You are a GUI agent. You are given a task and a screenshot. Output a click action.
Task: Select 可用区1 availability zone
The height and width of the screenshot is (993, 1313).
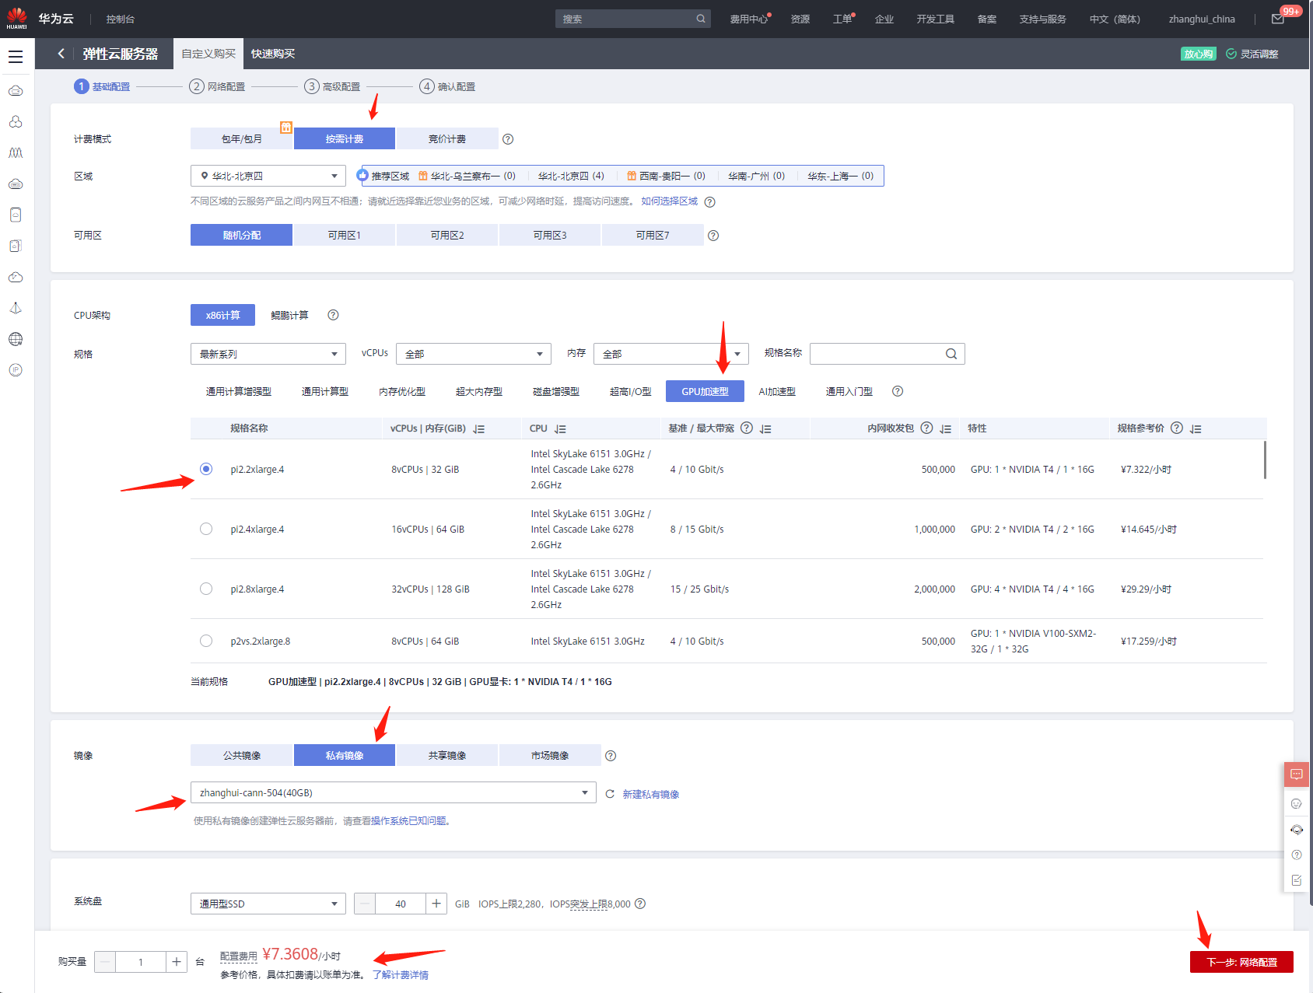tap(344, 235)
